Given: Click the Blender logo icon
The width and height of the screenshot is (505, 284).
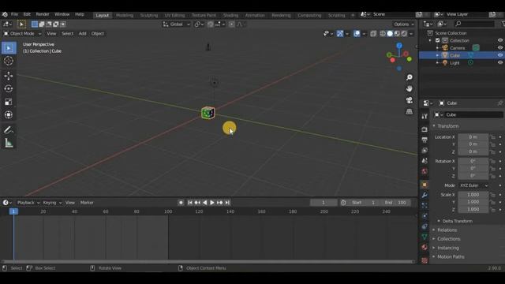Looking at the screenshot, I should point(5,14).
